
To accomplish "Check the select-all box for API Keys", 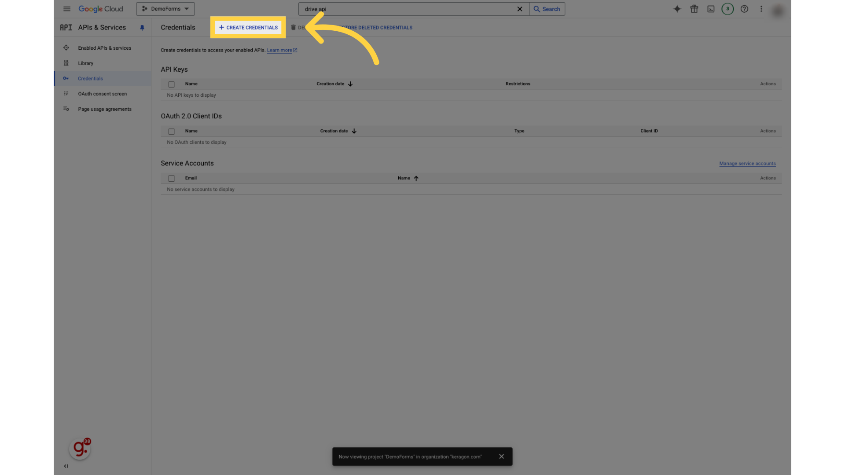I will (172, 84).
